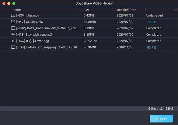
Task: Click the modified date of killer.mov
Action: click(125, 15)
